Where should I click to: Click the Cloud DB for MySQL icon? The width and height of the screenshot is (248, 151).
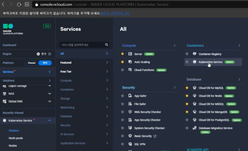[195, 88]
